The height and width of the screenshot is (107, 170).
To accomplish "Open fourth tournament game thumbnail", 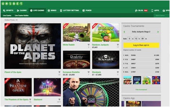I will point(156,80).
